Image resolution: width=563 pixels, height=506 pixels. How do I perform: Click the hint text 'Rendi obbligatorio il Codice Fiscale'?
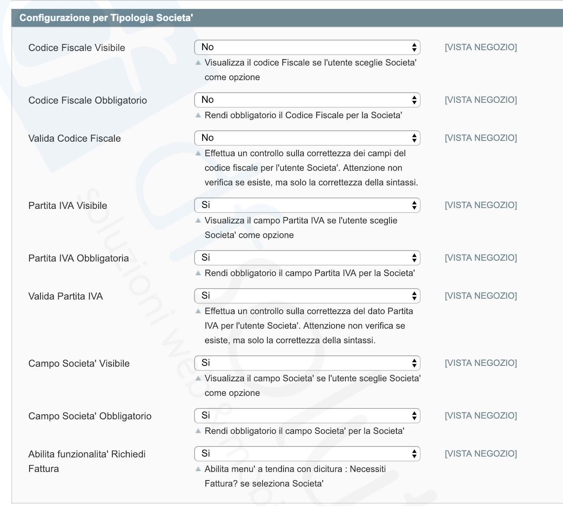303,115
